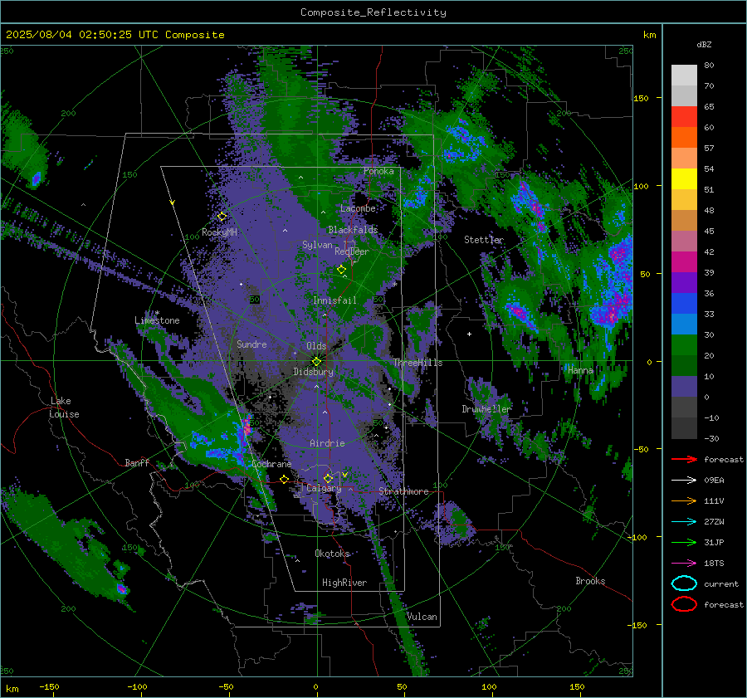Screen dimensions: 747x698
Task: Select the orange 111V arrow icon
Action: click(x=684, y=500)
